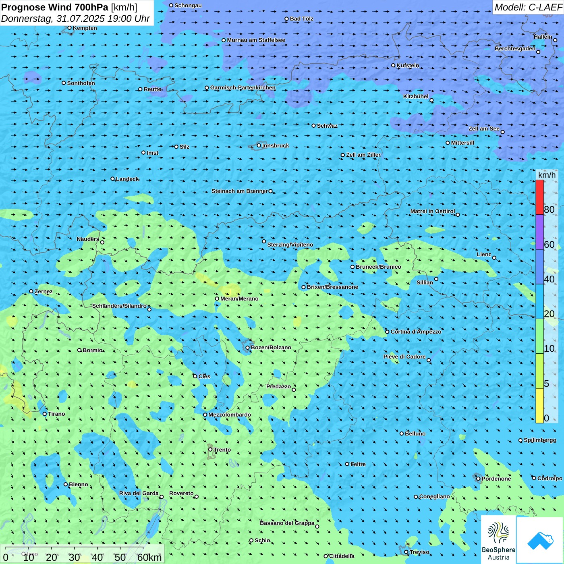Select the 'Meran/Merano' place label
Image resolution: width=564 pixels, height=564 pixels.
tap(239, 299)
